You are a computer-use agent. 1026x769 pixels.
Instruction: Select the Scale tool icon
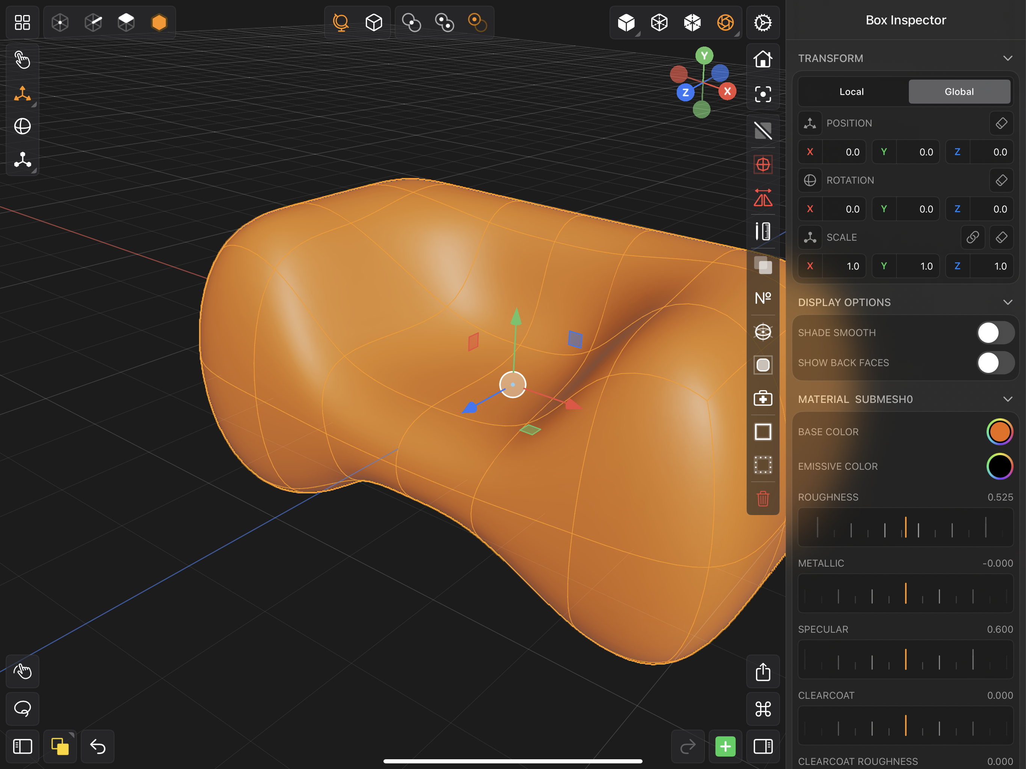pyautogui.click(x=22, y=160)
